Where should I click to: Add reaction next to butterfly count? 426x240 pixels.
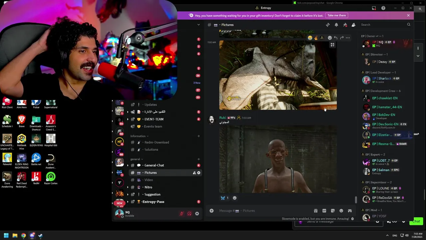point(235,198)
